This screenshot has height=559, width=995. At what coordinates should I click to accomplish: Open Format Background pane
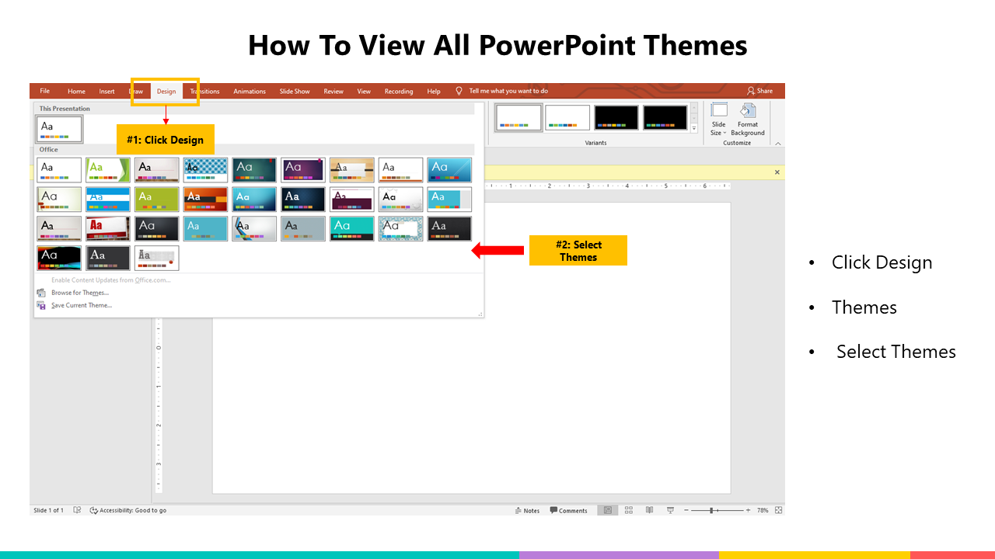pyautogui.click(x=748, y=120)
